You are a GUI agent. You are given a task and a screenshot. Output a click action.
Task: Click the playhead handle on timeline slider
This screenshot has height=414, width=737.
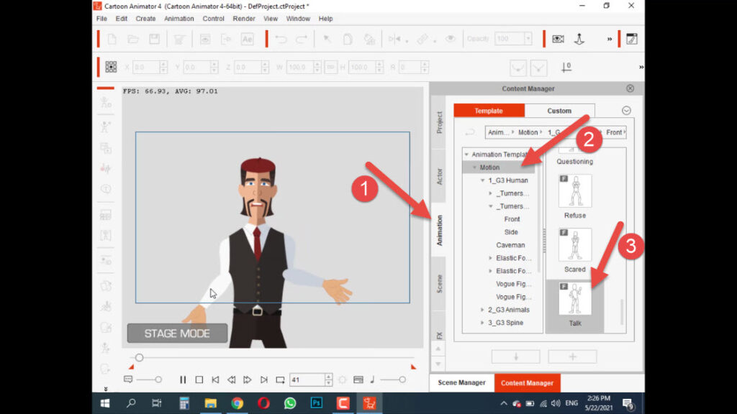click(x=139, y=357)
